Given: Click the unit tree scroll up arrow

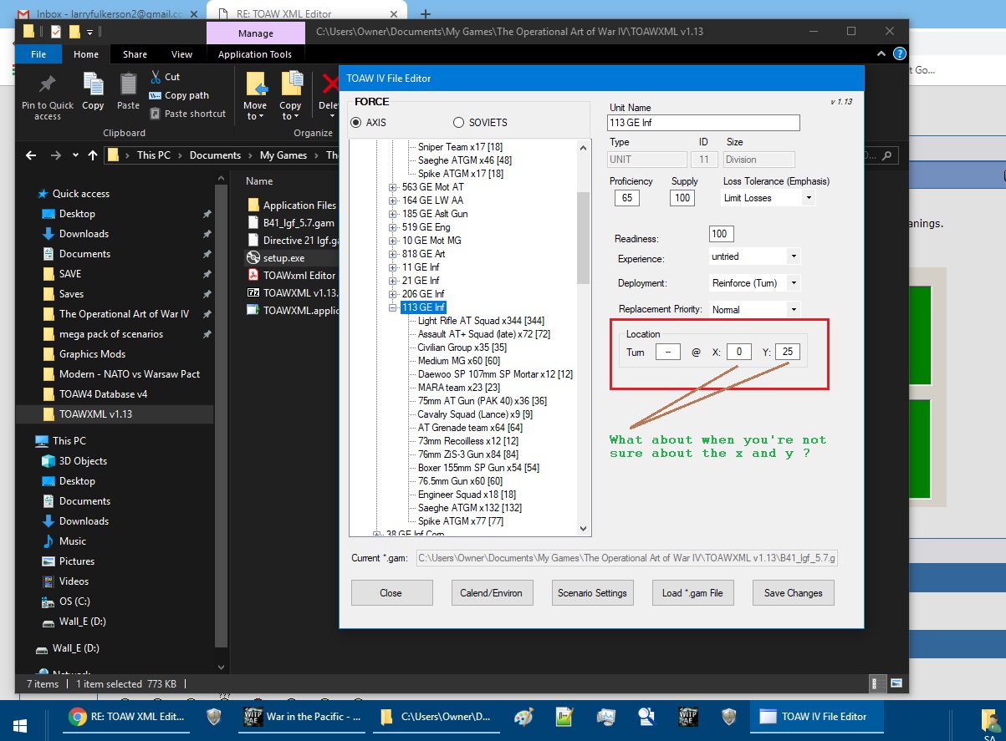Looking at the screenshot, I should pos(584,147).
